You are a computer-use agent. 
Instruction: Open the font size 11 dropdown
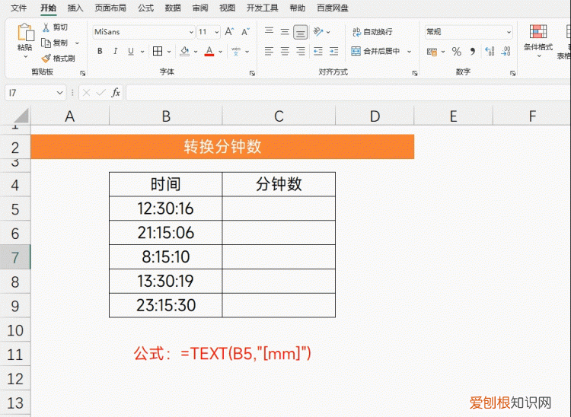[x=217, y=32]
